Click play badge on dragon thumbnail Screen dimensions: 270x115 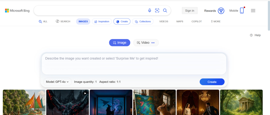click(x=85, y=93)
